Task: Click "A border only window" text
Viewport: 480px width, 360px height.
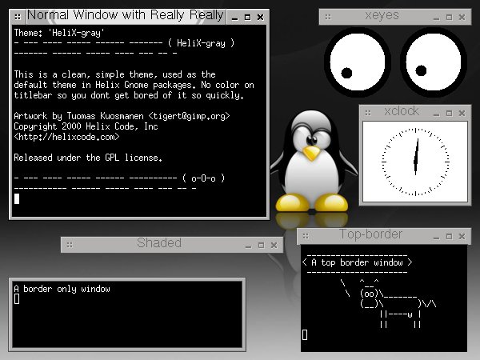Action: pos(62,289)
